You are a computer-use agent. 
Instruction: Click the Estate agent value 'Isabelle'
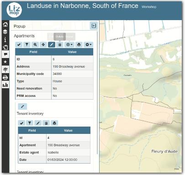(53, 153)
